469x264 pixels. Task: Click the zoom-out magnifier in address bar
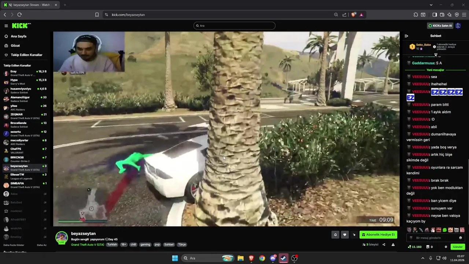tap(336, 15)
